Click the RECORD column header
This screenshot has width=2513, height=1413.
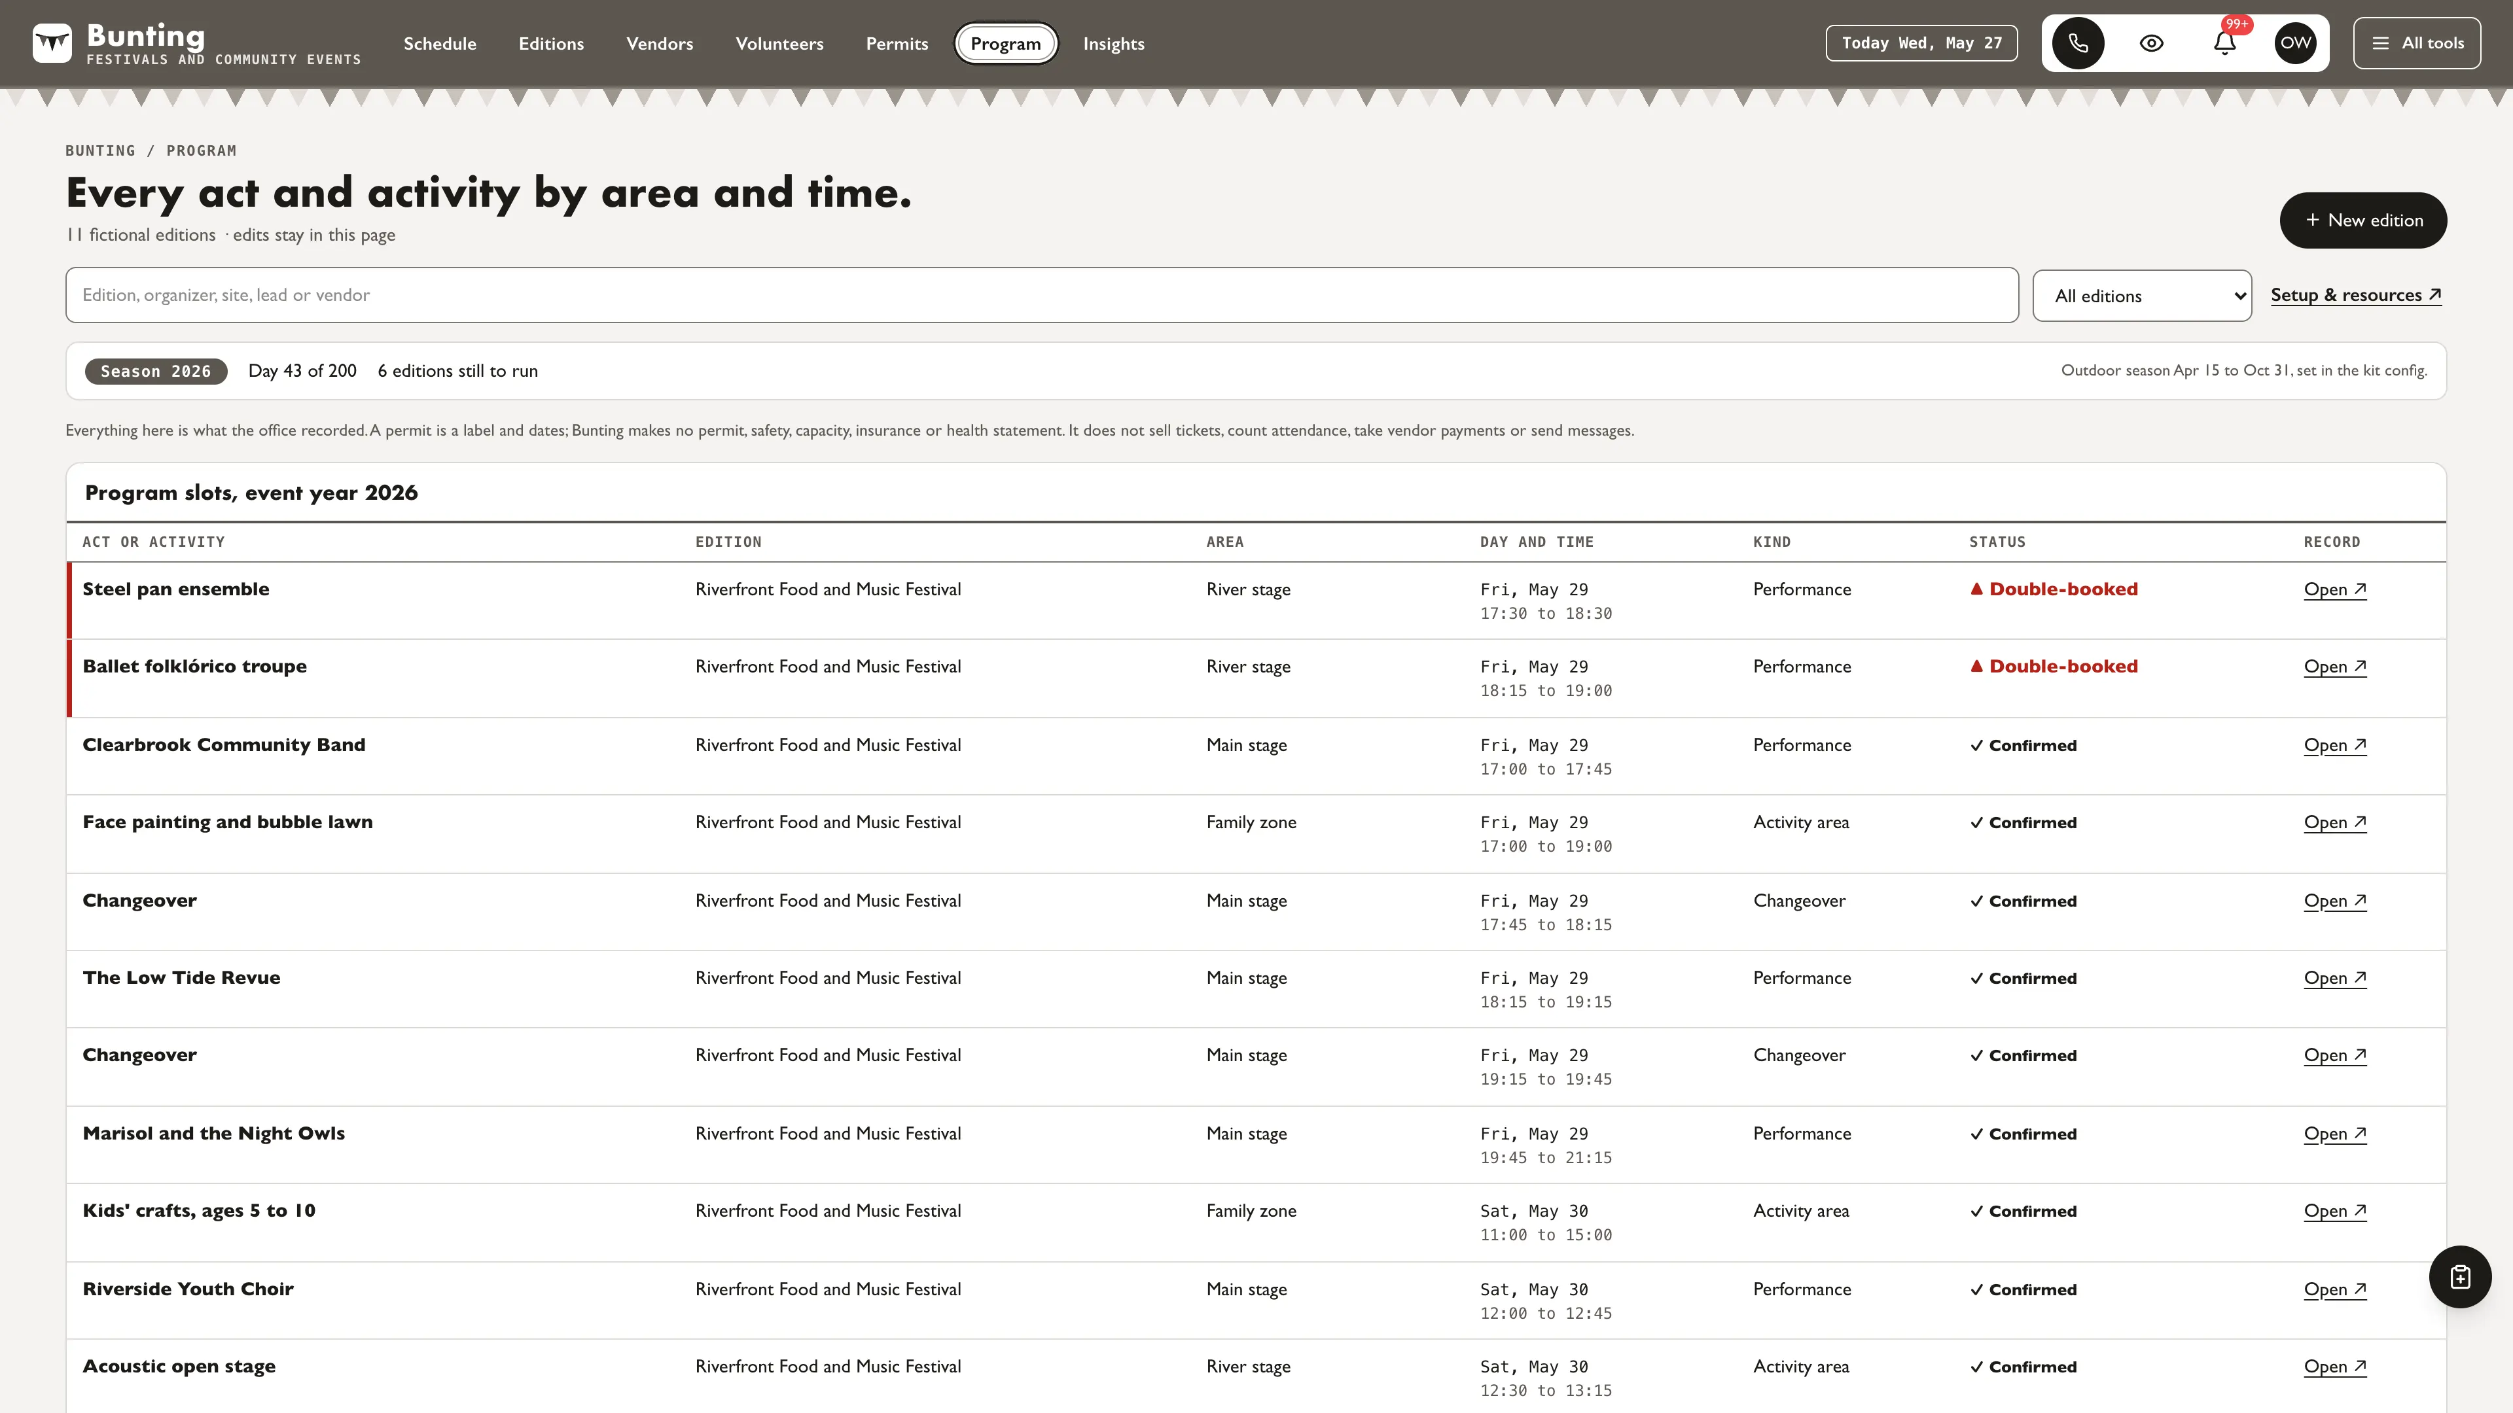2332,542
